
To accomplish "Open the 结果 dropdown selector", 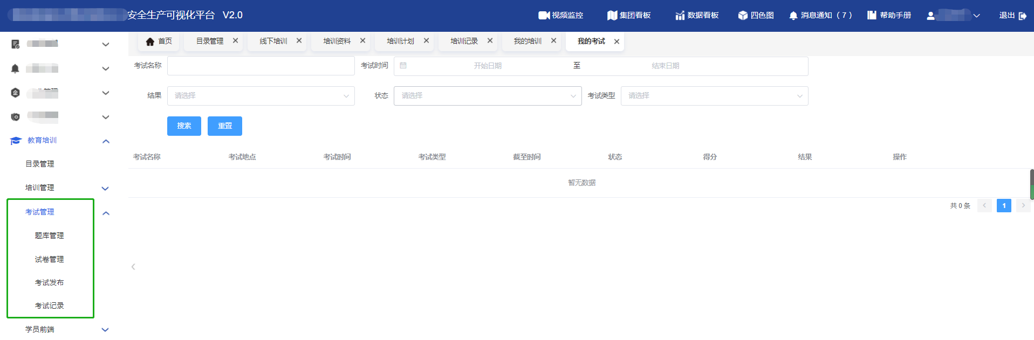I will tap(261, 96).
